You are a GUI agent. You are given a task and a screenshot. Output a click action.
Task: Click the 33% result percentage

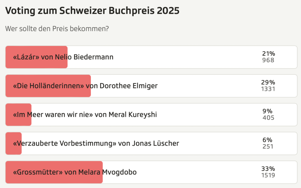click(x=268, y=169)
